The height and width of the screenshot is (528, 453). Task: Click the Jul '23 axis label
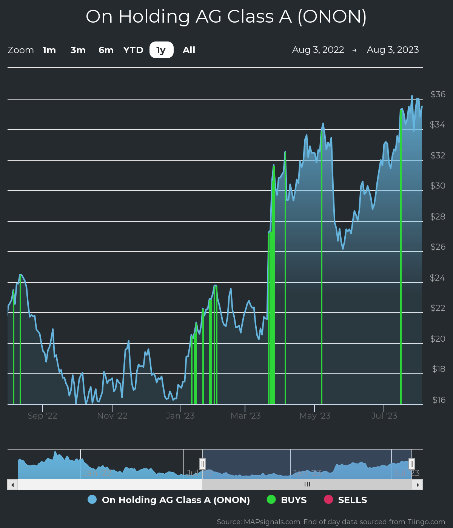pyautogui.click(x=384, y=416)
